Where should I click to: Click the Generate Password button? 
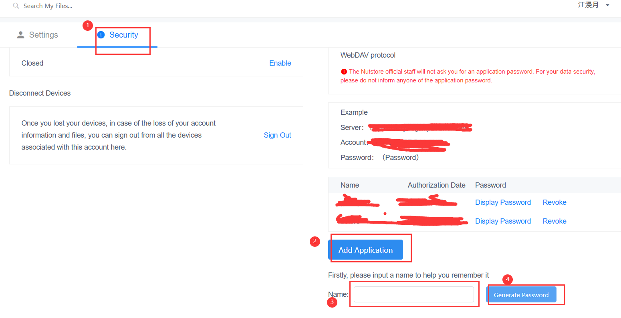[x=521, y=295]
